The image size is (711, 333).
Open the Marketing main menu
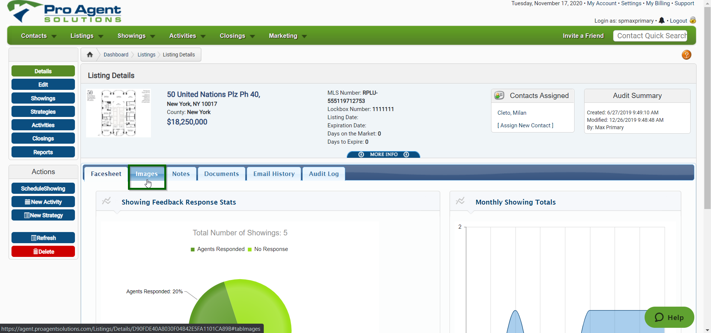(x=283, y=36)
